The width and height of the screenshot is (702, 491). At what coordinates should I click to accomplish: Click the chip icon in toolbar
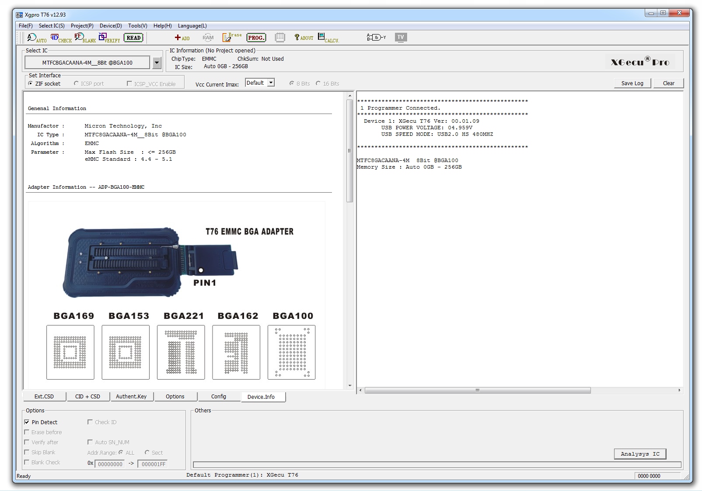(280, 38)
